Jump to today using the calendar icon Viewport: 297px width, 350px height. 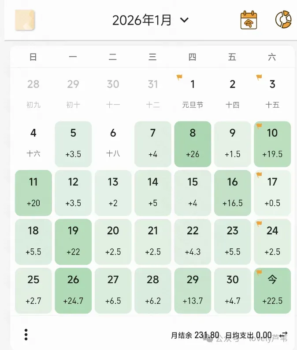tap(249, 20)
